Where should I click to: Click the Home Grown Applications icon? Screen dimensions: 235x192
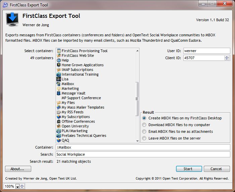[59, 65]
